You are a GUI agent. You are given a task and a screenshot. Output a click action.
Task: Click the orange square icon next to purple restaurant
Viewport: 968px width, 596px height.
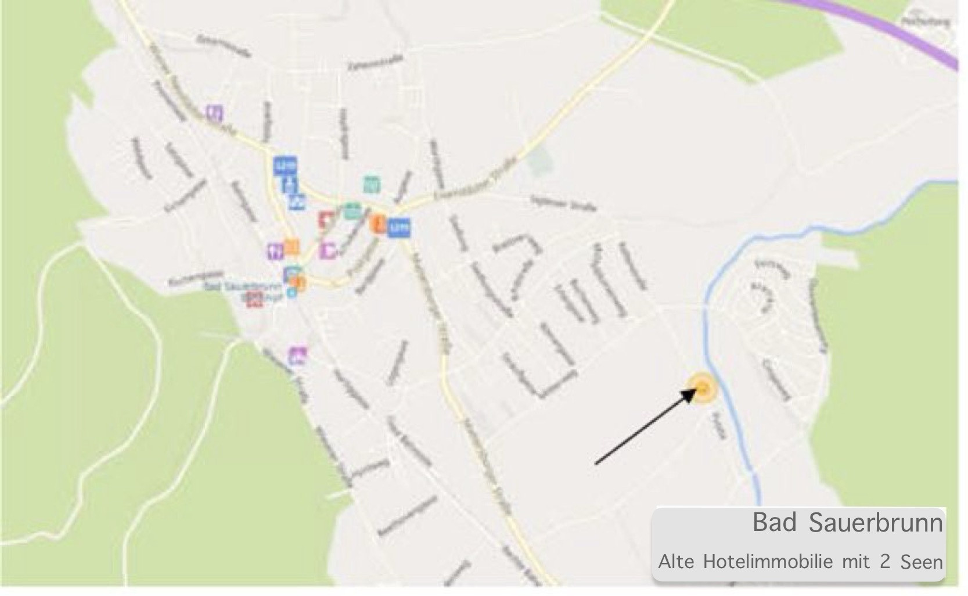tap(291, 247)
